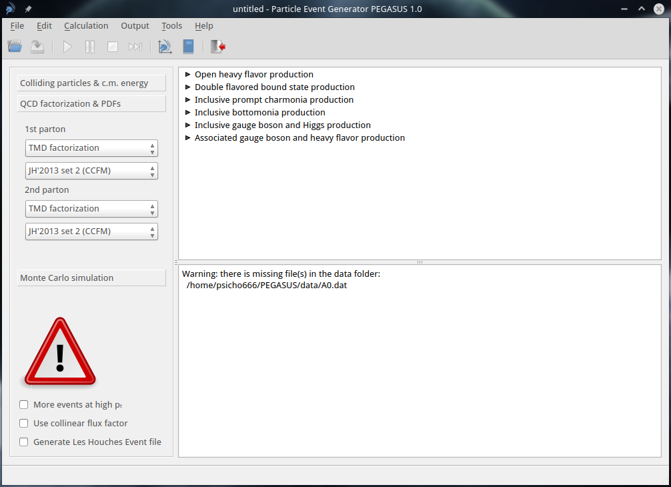Click Colliding particles & c.m. energy button

tap(91, 83)
